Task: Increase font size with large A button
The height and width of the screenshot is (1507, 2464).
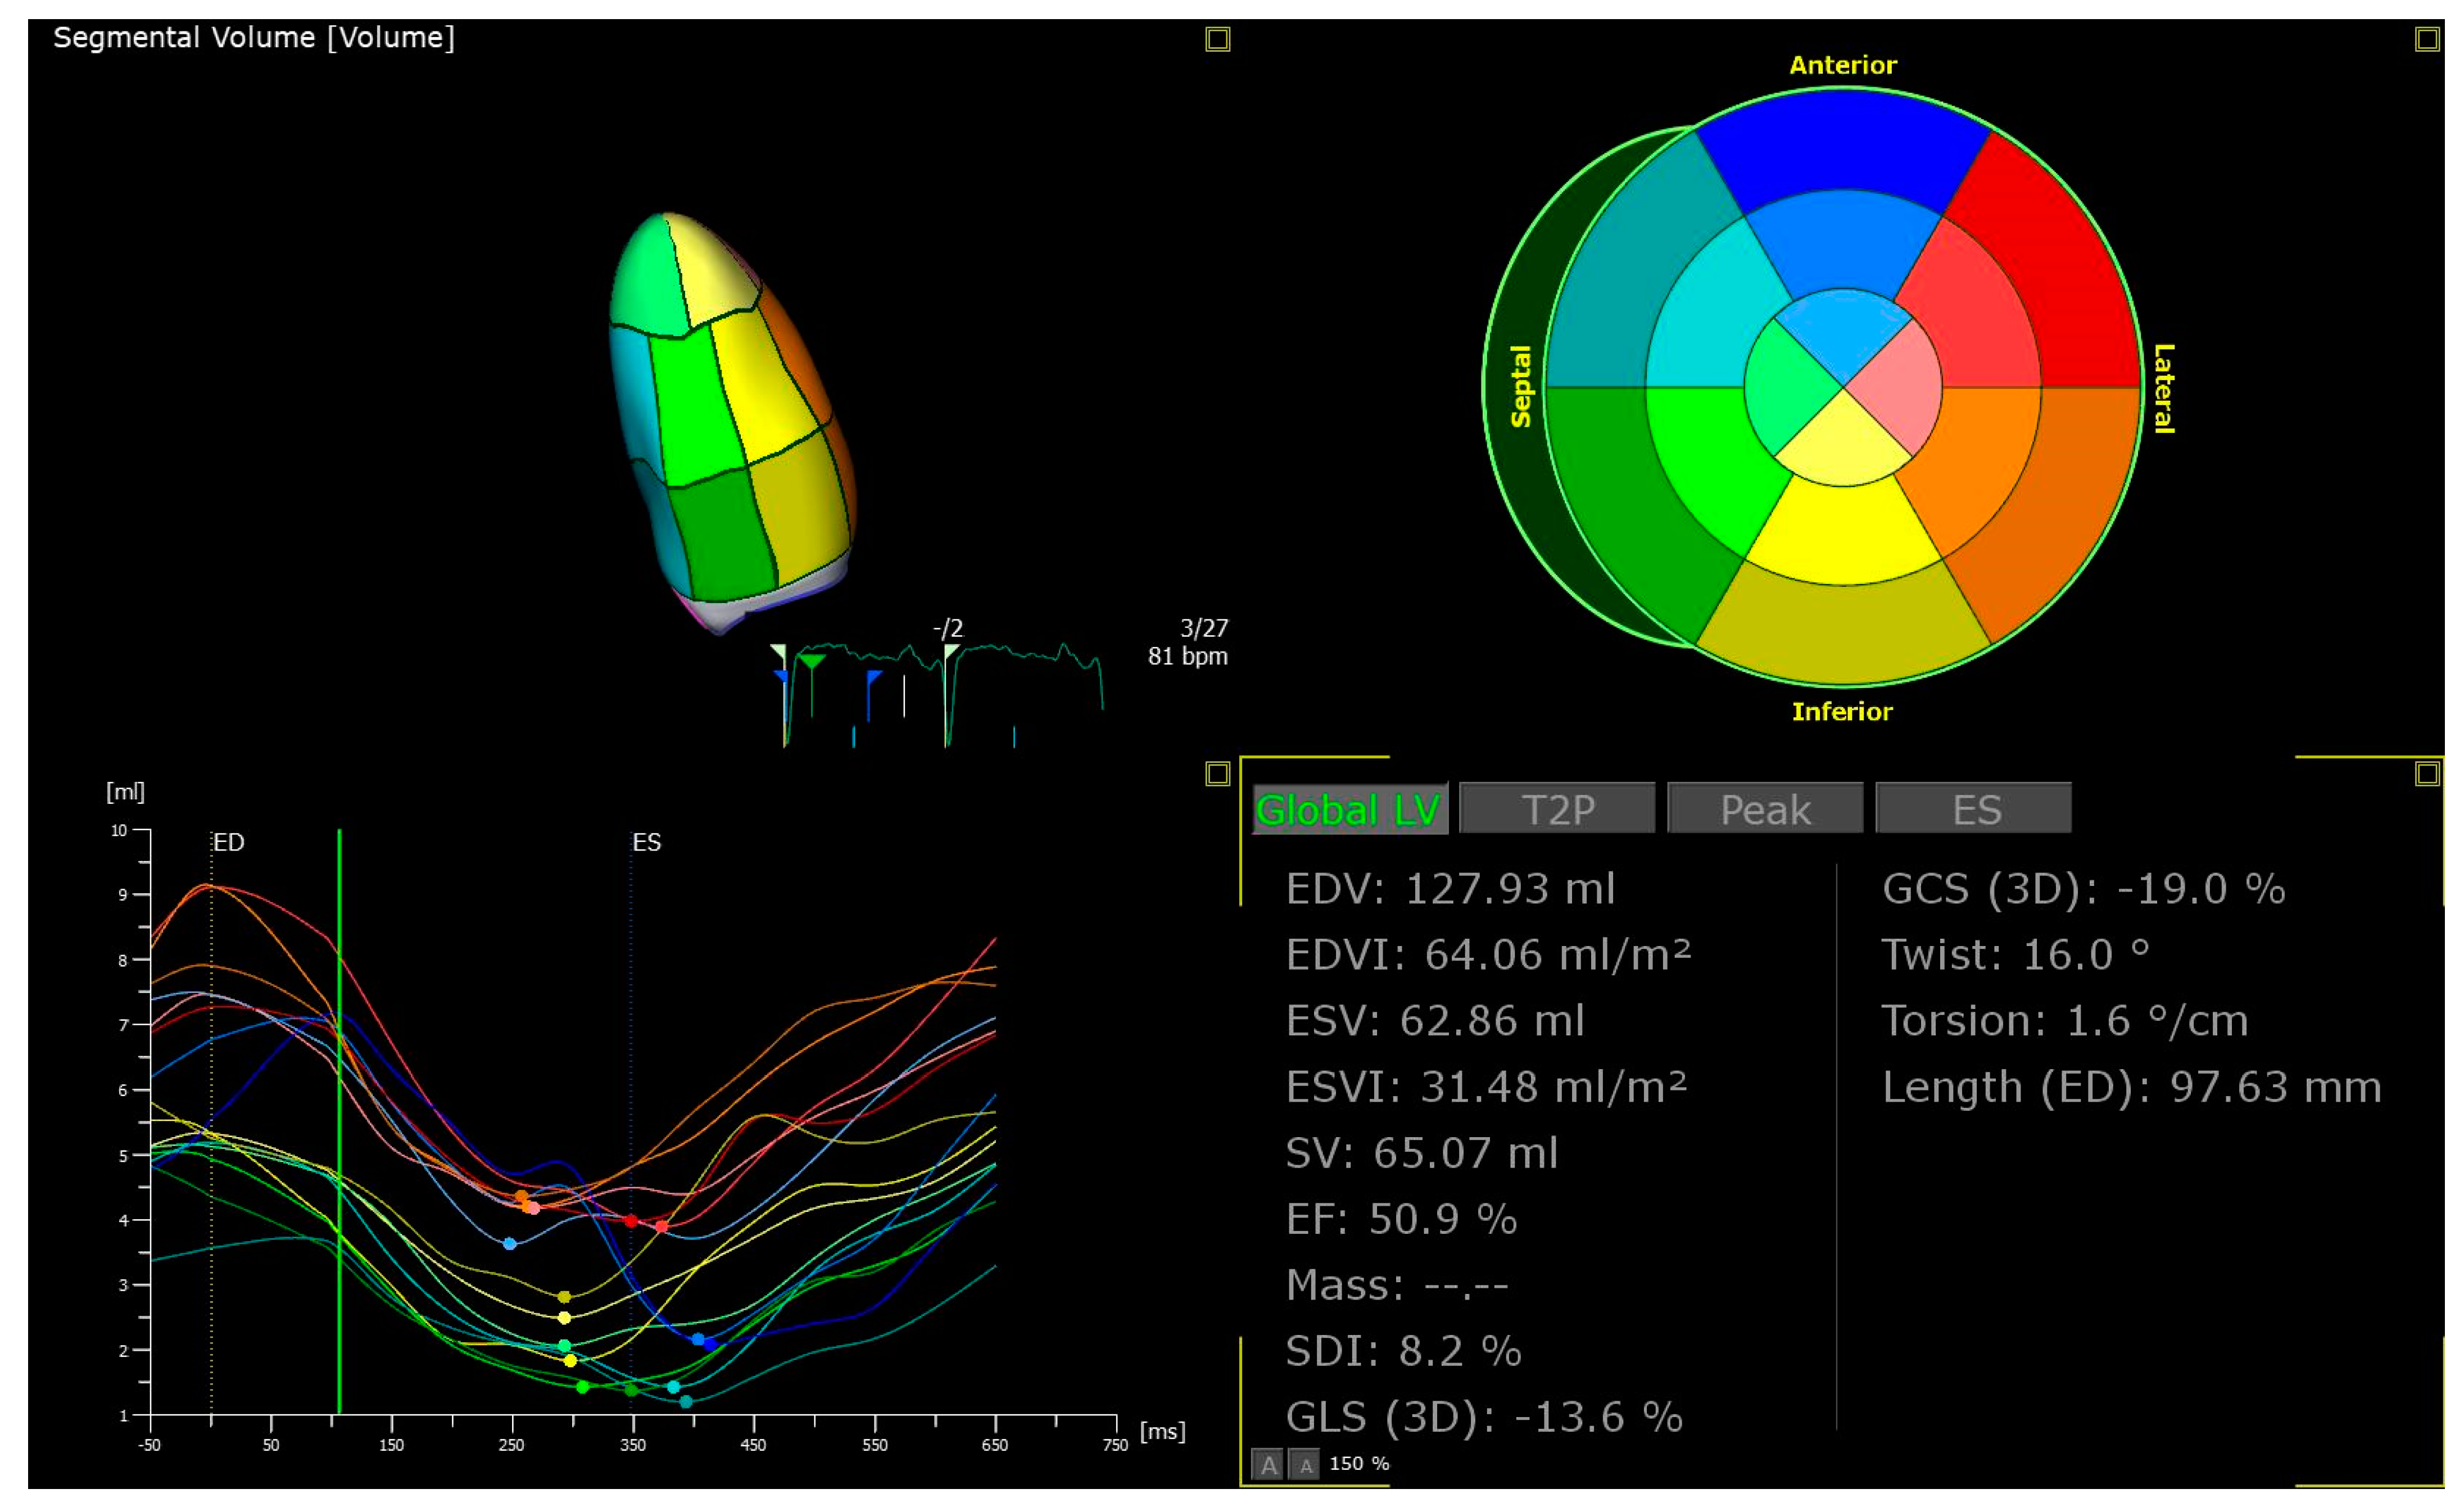Action: [x=1268, y=1464]
